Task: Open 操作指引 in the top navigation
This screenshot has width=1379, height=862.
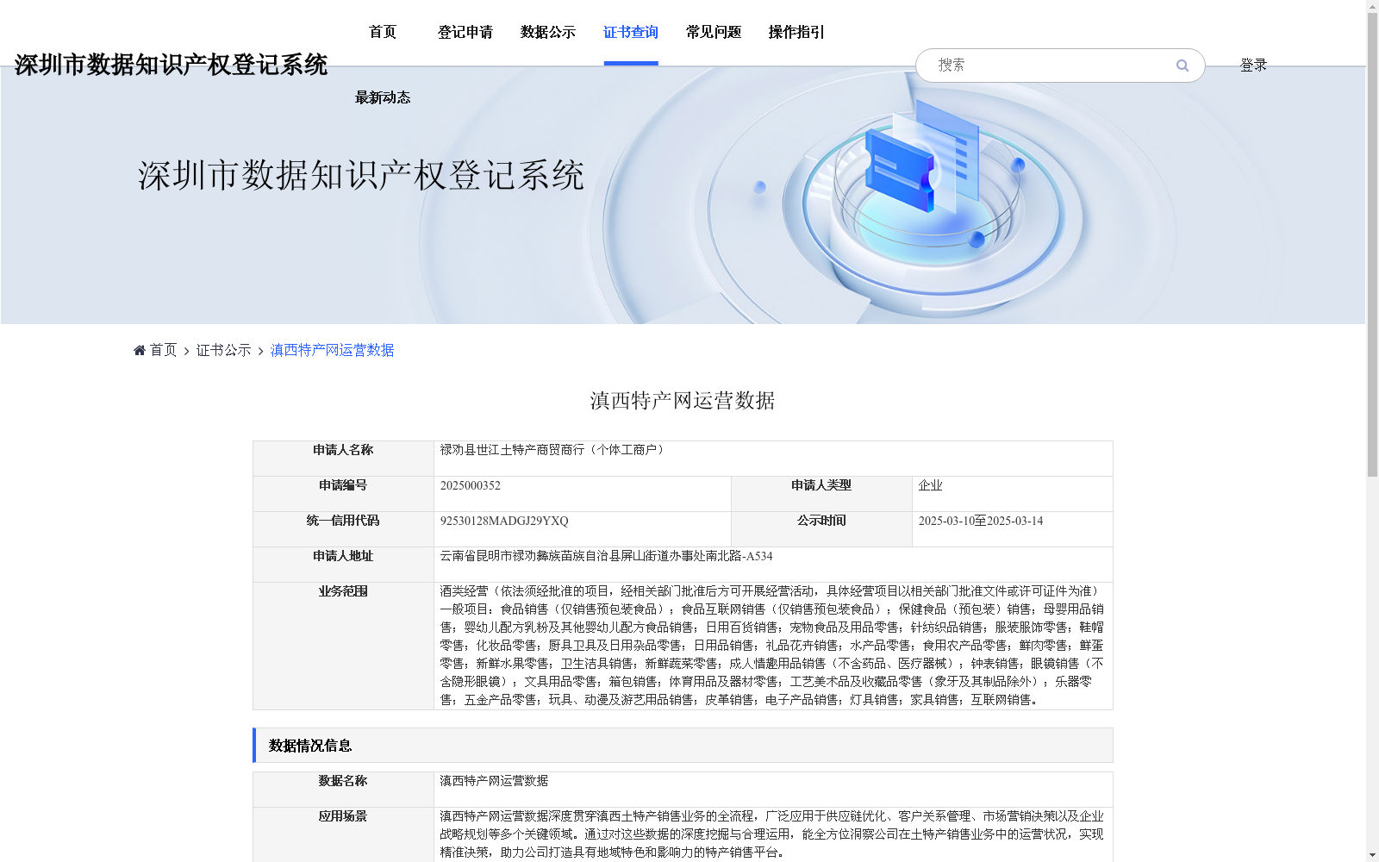Action: click(x=796, y=32)
